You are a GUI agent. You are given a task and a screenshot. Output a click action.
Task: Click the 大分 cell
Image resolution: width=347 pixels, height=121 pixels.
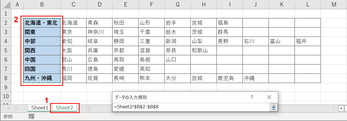[x=178, y=78]
